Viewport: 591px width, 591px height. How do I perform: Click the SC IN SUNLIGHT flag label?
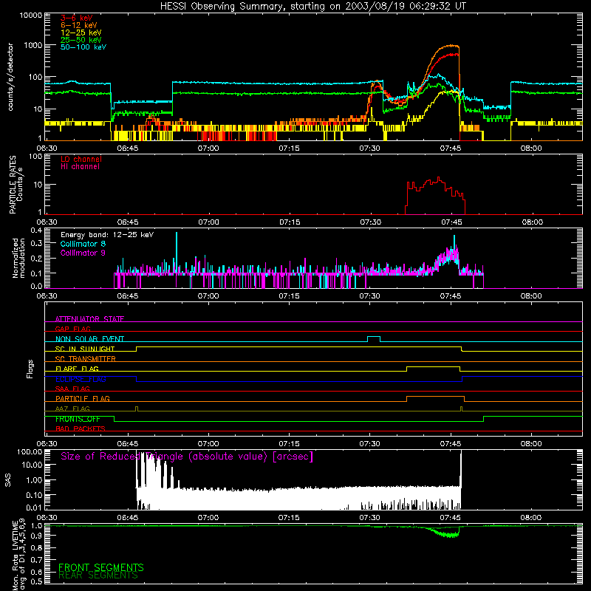coord(85,349)
